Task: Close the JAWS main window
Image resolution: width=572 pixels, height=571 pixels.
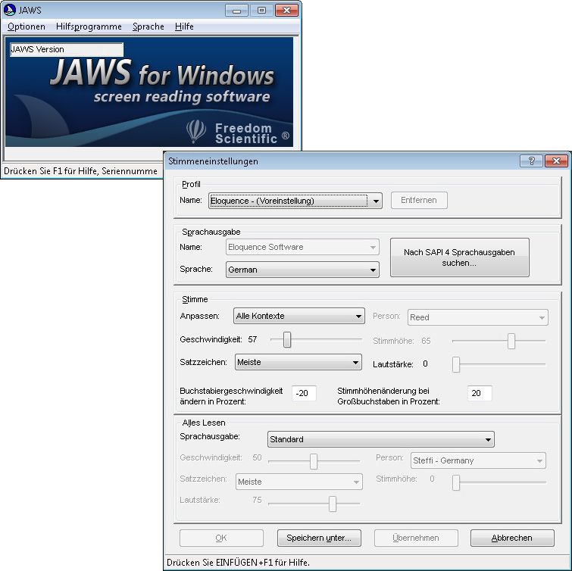Action: click(x=286, y=10)
